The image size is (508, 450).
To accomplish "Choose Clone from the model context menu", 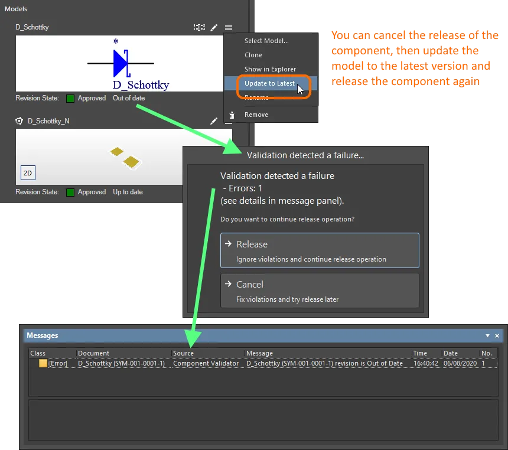I will click(253, 54).
